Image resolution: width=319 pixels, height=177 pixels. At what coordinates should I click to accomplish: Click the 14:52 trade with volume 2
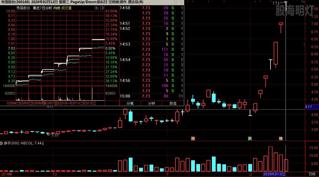(x=152, y=29)
